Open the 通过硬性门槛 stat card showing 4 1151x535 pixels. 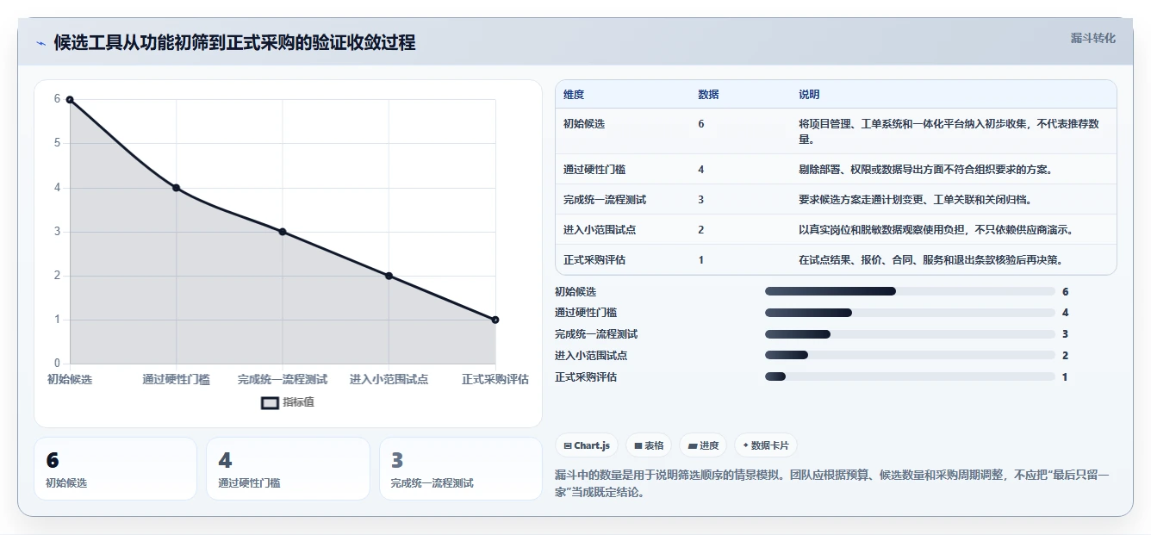point(288,469)
